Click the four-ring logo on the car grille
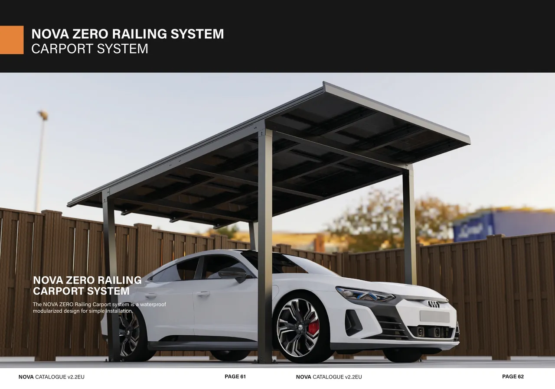The height and width of the screenshot is (389, 555). pyautogui.click(x=434, y=304)
